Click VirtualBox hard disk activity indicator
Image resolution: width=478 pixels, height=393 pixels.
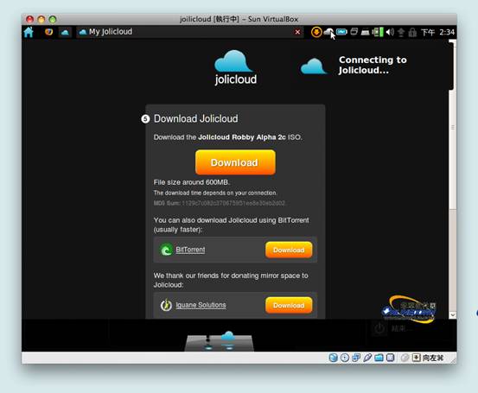[333, 358]
